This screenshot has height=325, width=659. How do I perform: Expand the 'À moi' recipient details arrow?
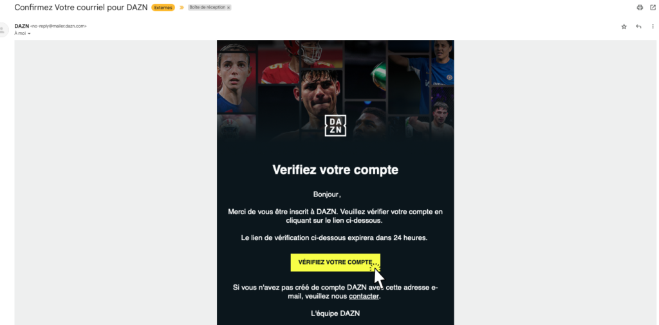coord(30,33)
